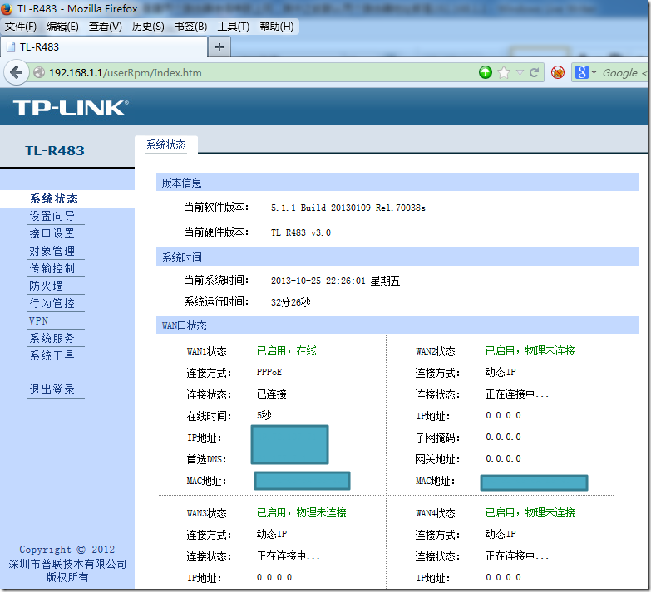Click hardware version TL-R483 v3.0 text

tap(301, 232)
